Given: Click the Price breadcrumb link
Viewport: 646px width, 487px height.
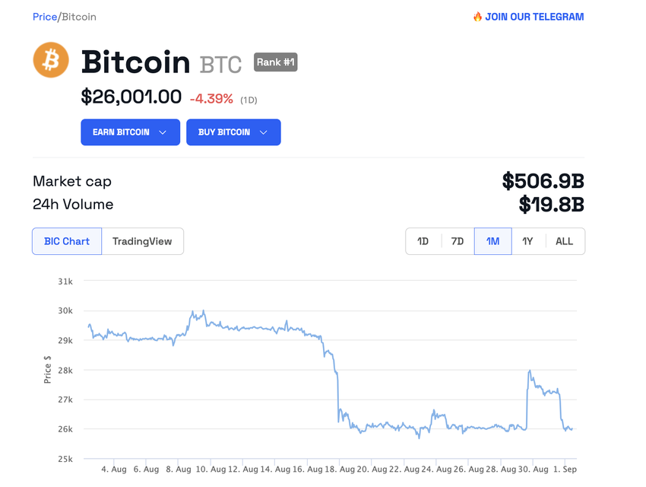Looking at the screenshot, I should [x=44, y=16].
